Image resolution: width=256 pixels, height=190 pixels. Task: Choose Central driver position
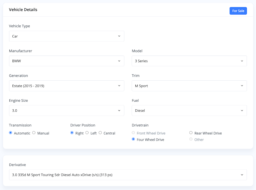(100, 133)
